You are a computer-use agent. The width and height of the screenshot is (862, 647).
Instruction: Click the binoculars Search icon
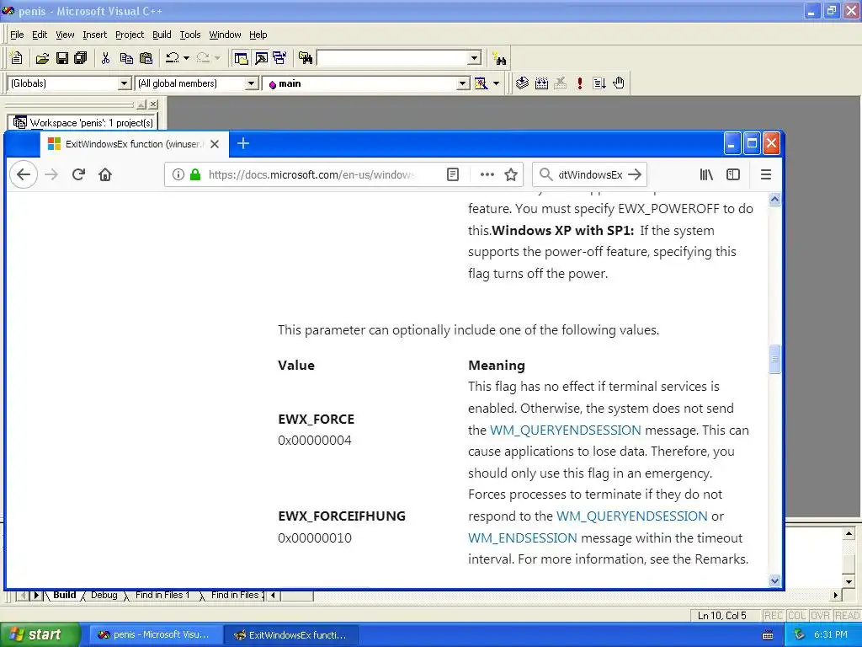pos(500,58)
